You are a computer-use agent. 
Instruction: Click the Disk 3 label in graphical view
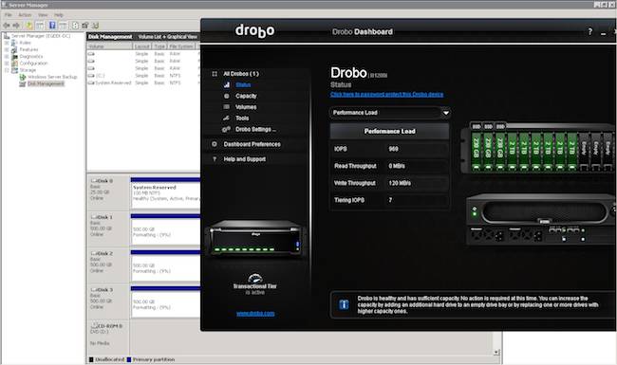(105, 289)
